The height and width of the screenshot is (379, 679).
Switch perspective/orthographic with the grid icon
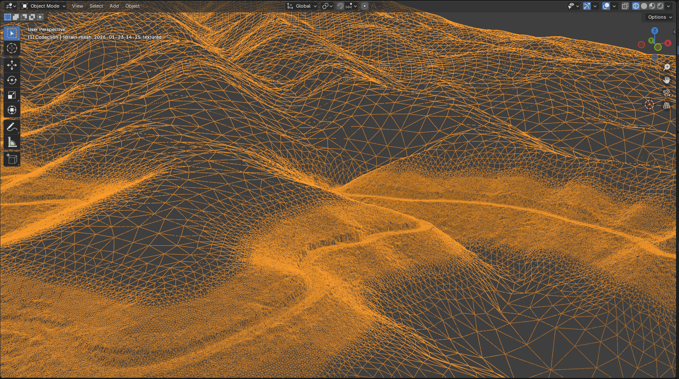(x=667, y=105)
